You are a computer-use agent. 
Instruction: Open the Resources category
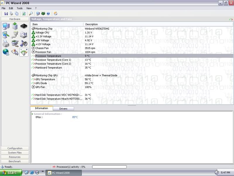tap(15, 157)
